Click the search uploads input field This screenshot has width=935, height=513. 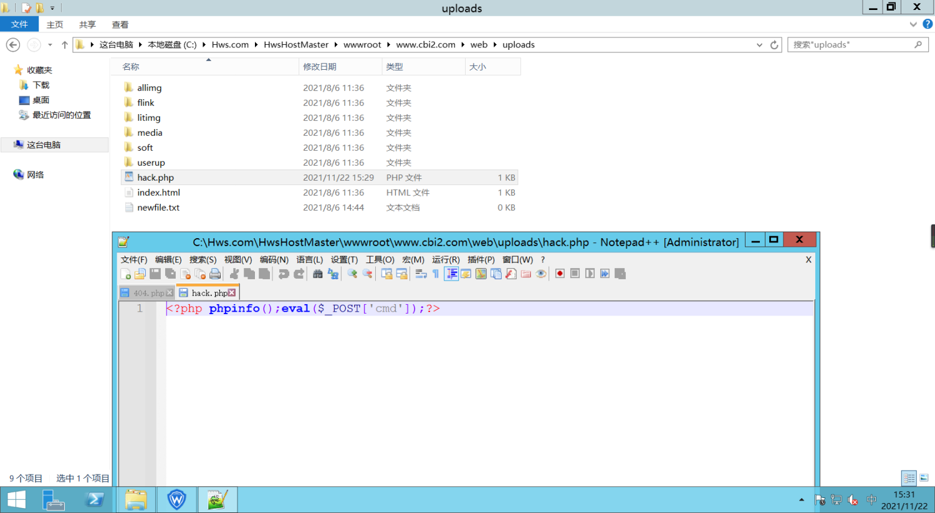tap(858, 45)
